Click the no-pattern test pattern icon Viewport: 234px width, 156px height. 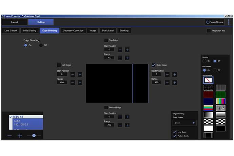[208, 80]
